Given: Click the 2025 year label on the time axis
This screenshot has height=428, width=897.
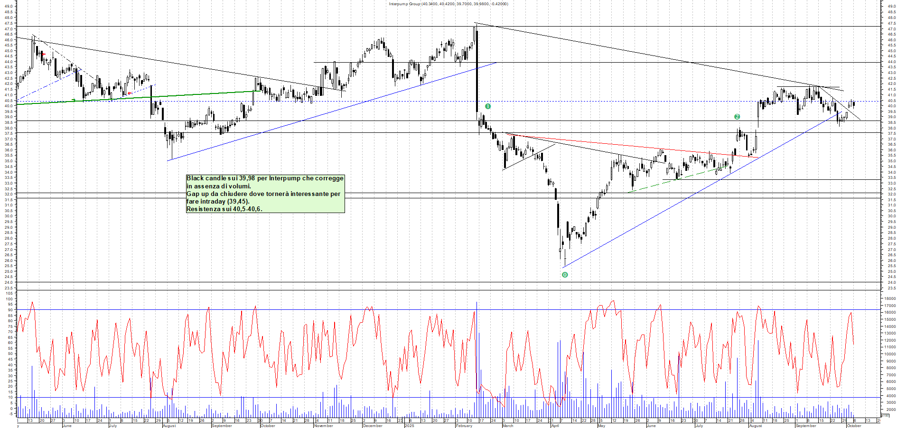Looking at the screenshot, I should click(409, 426).
